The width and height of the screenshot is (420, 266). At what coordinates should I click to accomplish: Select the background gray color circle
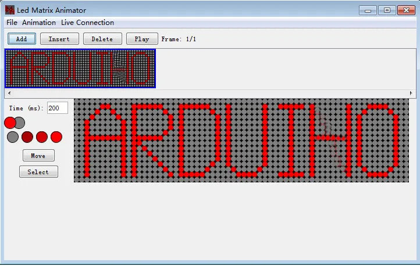pyautogui.click(x=20, y=123)
